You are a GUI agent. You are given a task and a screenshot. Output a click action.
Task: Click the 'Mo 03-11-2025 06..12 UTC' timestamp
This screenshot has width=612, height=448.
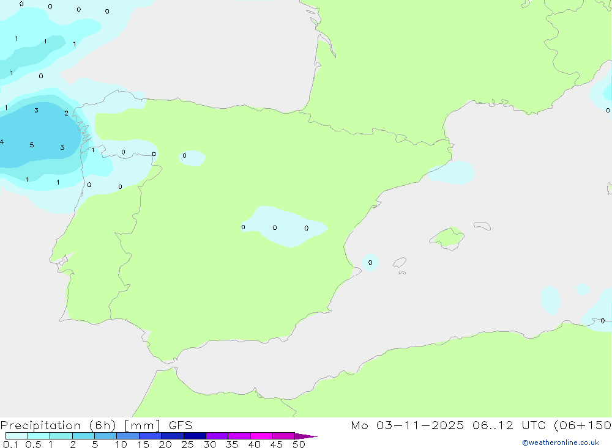pyautogui.click(x=448, y=425)
